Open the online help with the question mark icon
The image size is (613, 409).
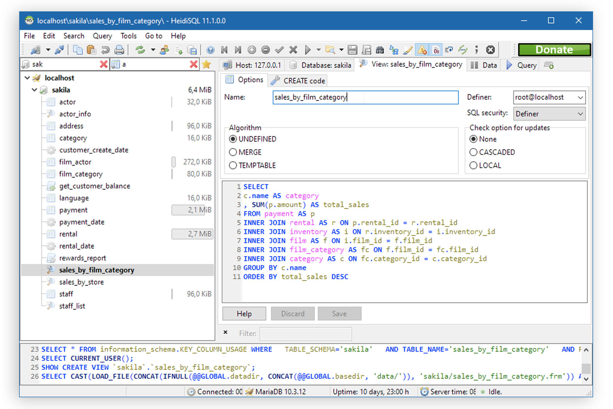[210, 49]
